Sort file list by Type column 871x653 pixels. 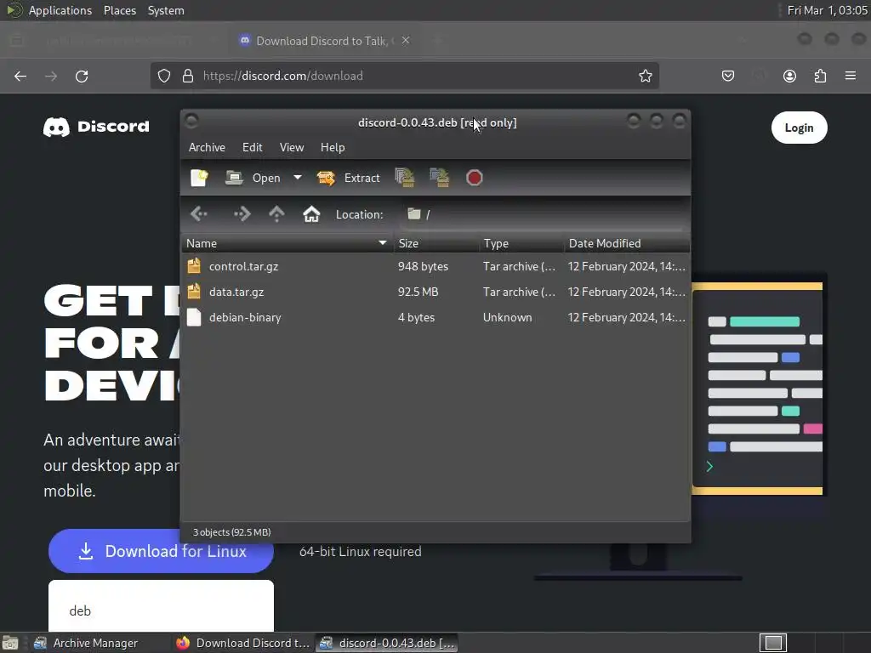(x=521, y=243)
